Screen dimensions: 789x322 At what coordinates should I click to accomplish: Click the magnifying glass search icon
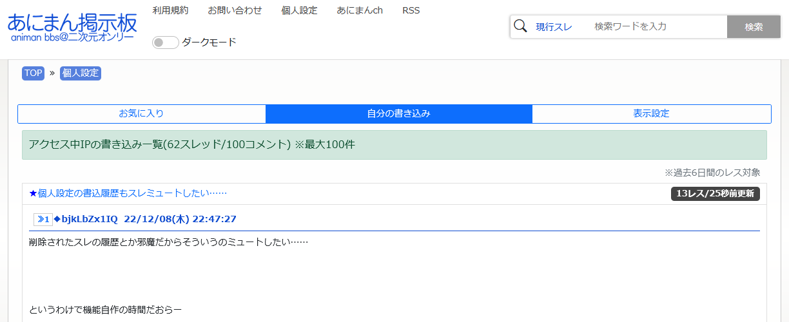520,26
